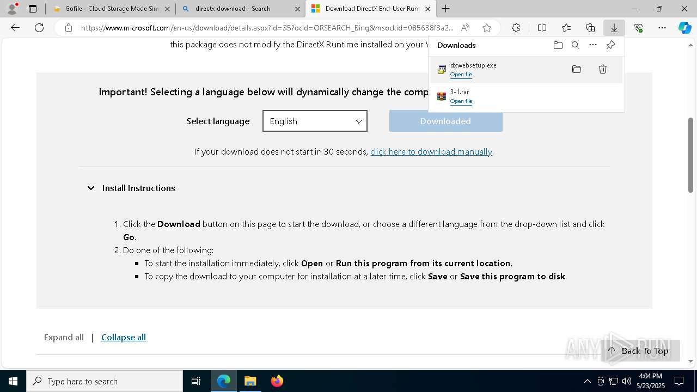Viewport: 697px width, 392px height.
Task: Open the Collections icon
Action: 590,28
